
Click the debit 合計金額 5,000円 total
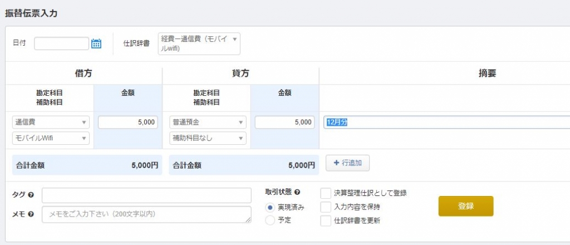point(87,165)
